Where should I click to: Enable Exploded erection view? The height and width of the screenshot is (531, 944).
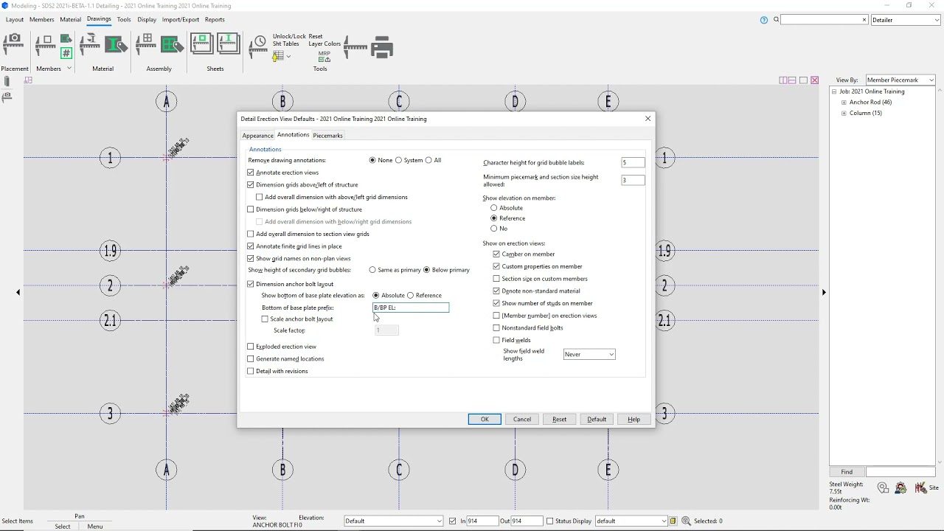[251, 347]
